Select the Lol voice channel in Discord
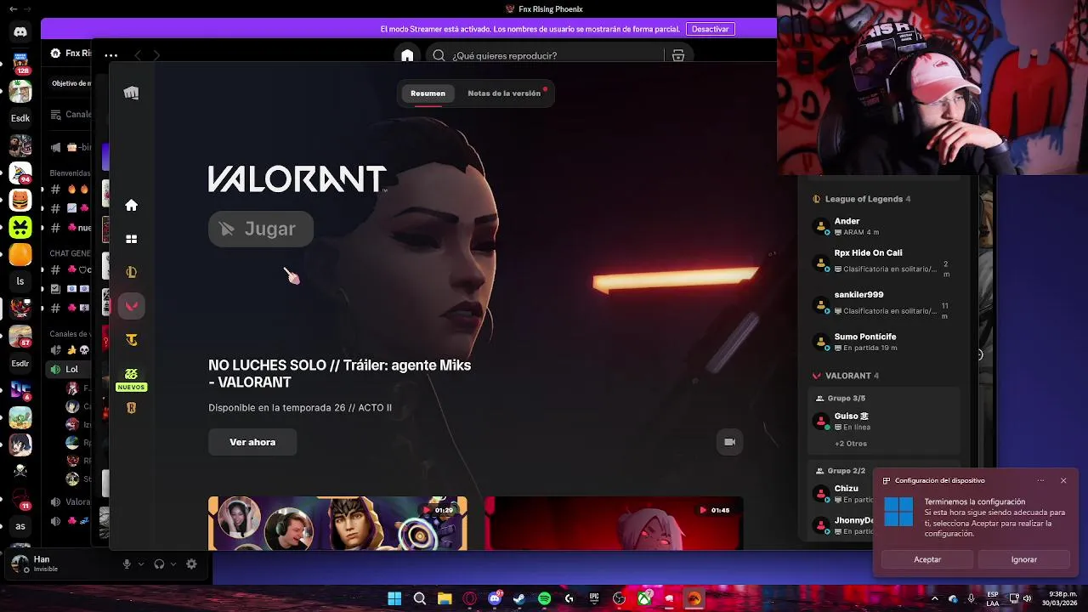The width and height of the screenshot is (1088, 612). [x=70, y=369]
